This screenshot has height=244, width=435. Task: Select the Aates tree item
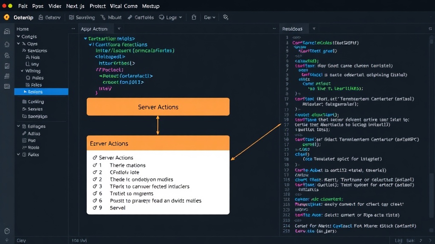coord(35,78)
